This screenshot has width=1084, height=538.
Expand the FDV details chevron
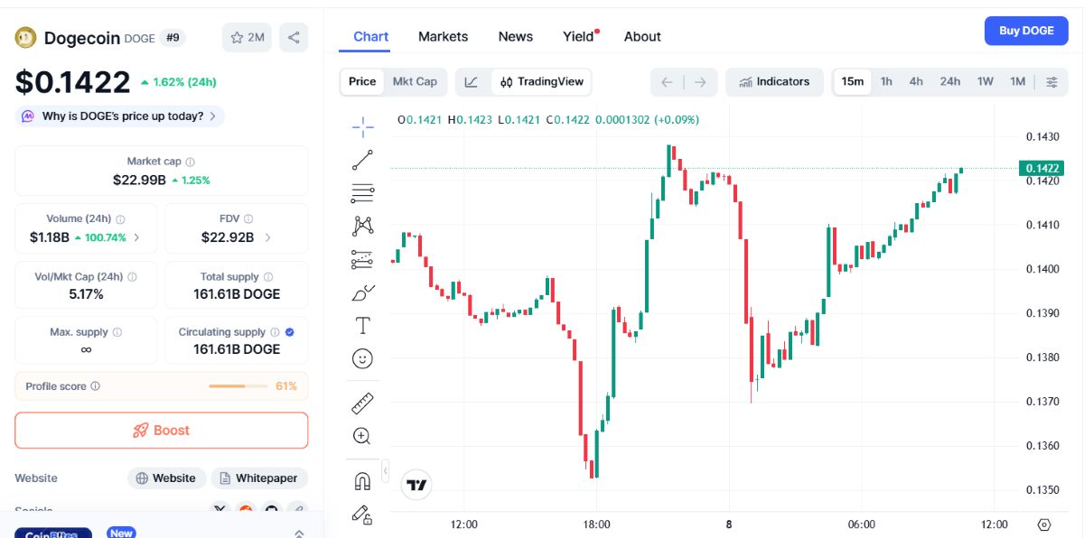[267, 237]
